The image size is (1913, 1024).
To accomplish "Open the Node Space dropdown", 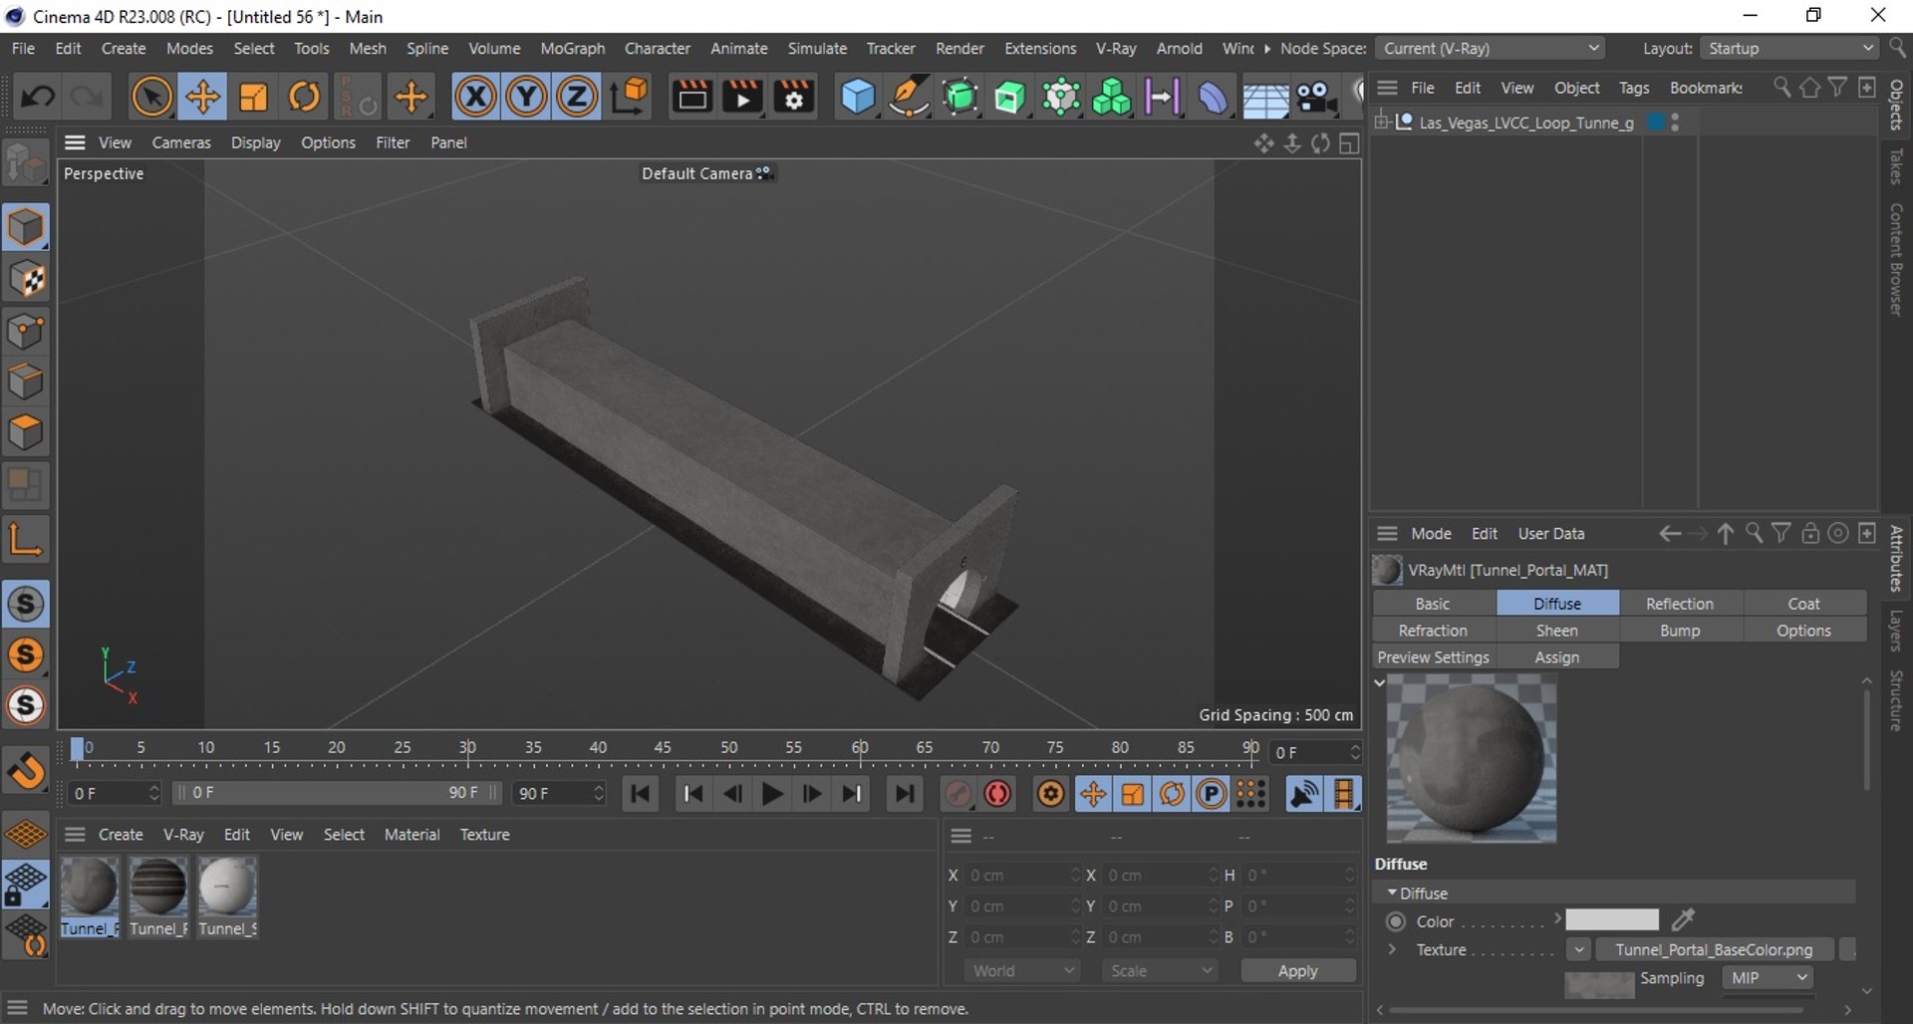I will pyautogui.click(x=1491, y=48).
